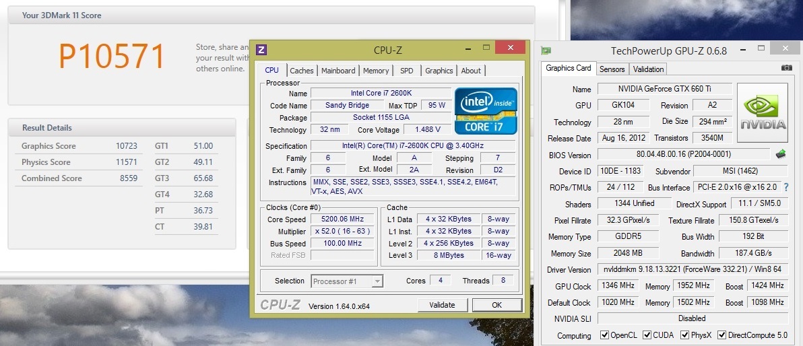
Task: Click the Multiplier value x 52.0
Action: point(343,232)
